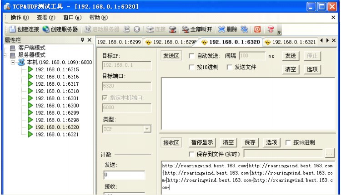
Task: Check the 保存到文件(实时) option
Action: pyautogui.click(x=192, y=154)
